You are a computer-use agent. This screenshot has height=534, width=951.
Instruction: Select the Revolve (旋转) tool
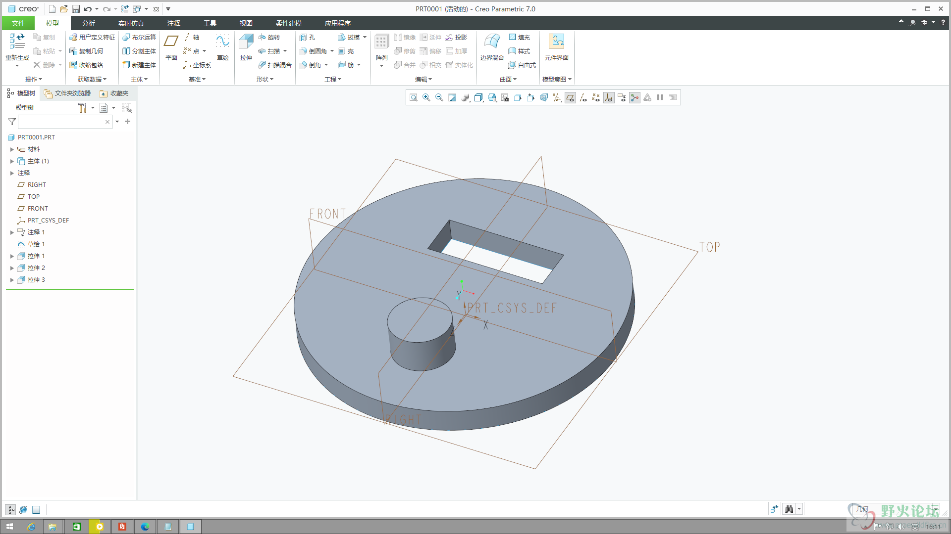click(x=269, y=37)
